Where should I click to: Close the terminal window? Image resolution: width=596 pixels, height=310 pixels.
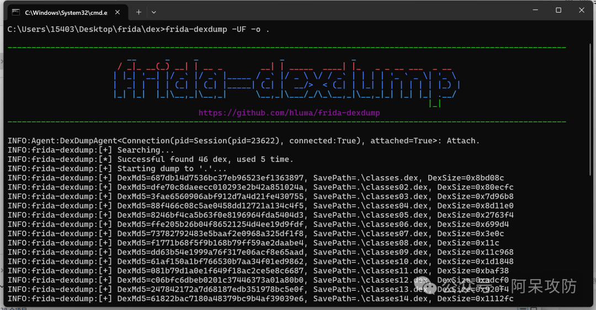coord(582,10)
